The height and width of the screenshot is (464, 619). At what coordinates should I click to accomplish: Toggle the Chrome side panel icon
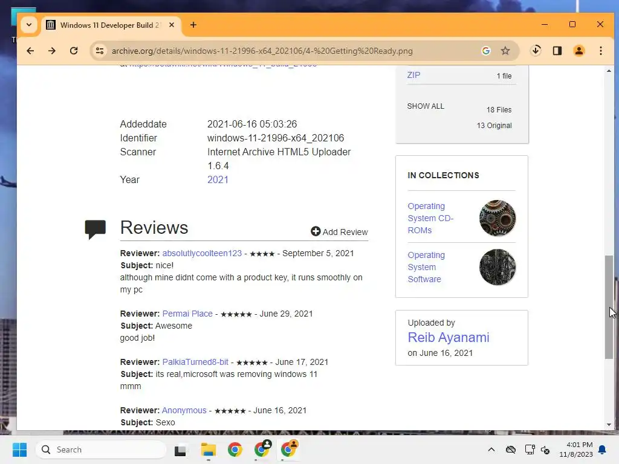[x=557, y=51]
